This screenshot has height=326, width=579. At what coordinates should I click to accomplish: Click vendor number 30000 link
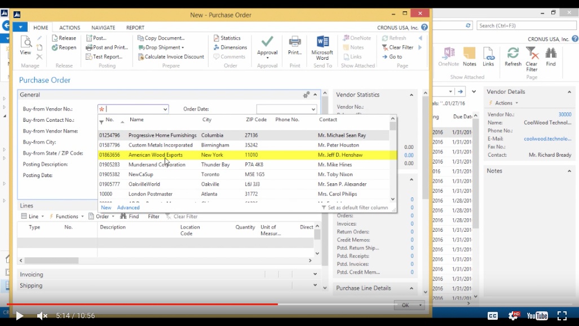[565, 114]
